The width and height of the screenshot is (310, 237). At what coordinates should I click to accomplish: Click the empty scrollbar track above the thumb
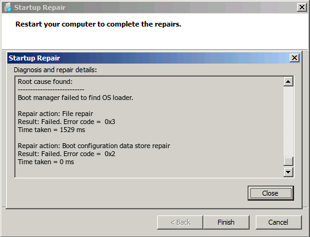pos(288,122)
